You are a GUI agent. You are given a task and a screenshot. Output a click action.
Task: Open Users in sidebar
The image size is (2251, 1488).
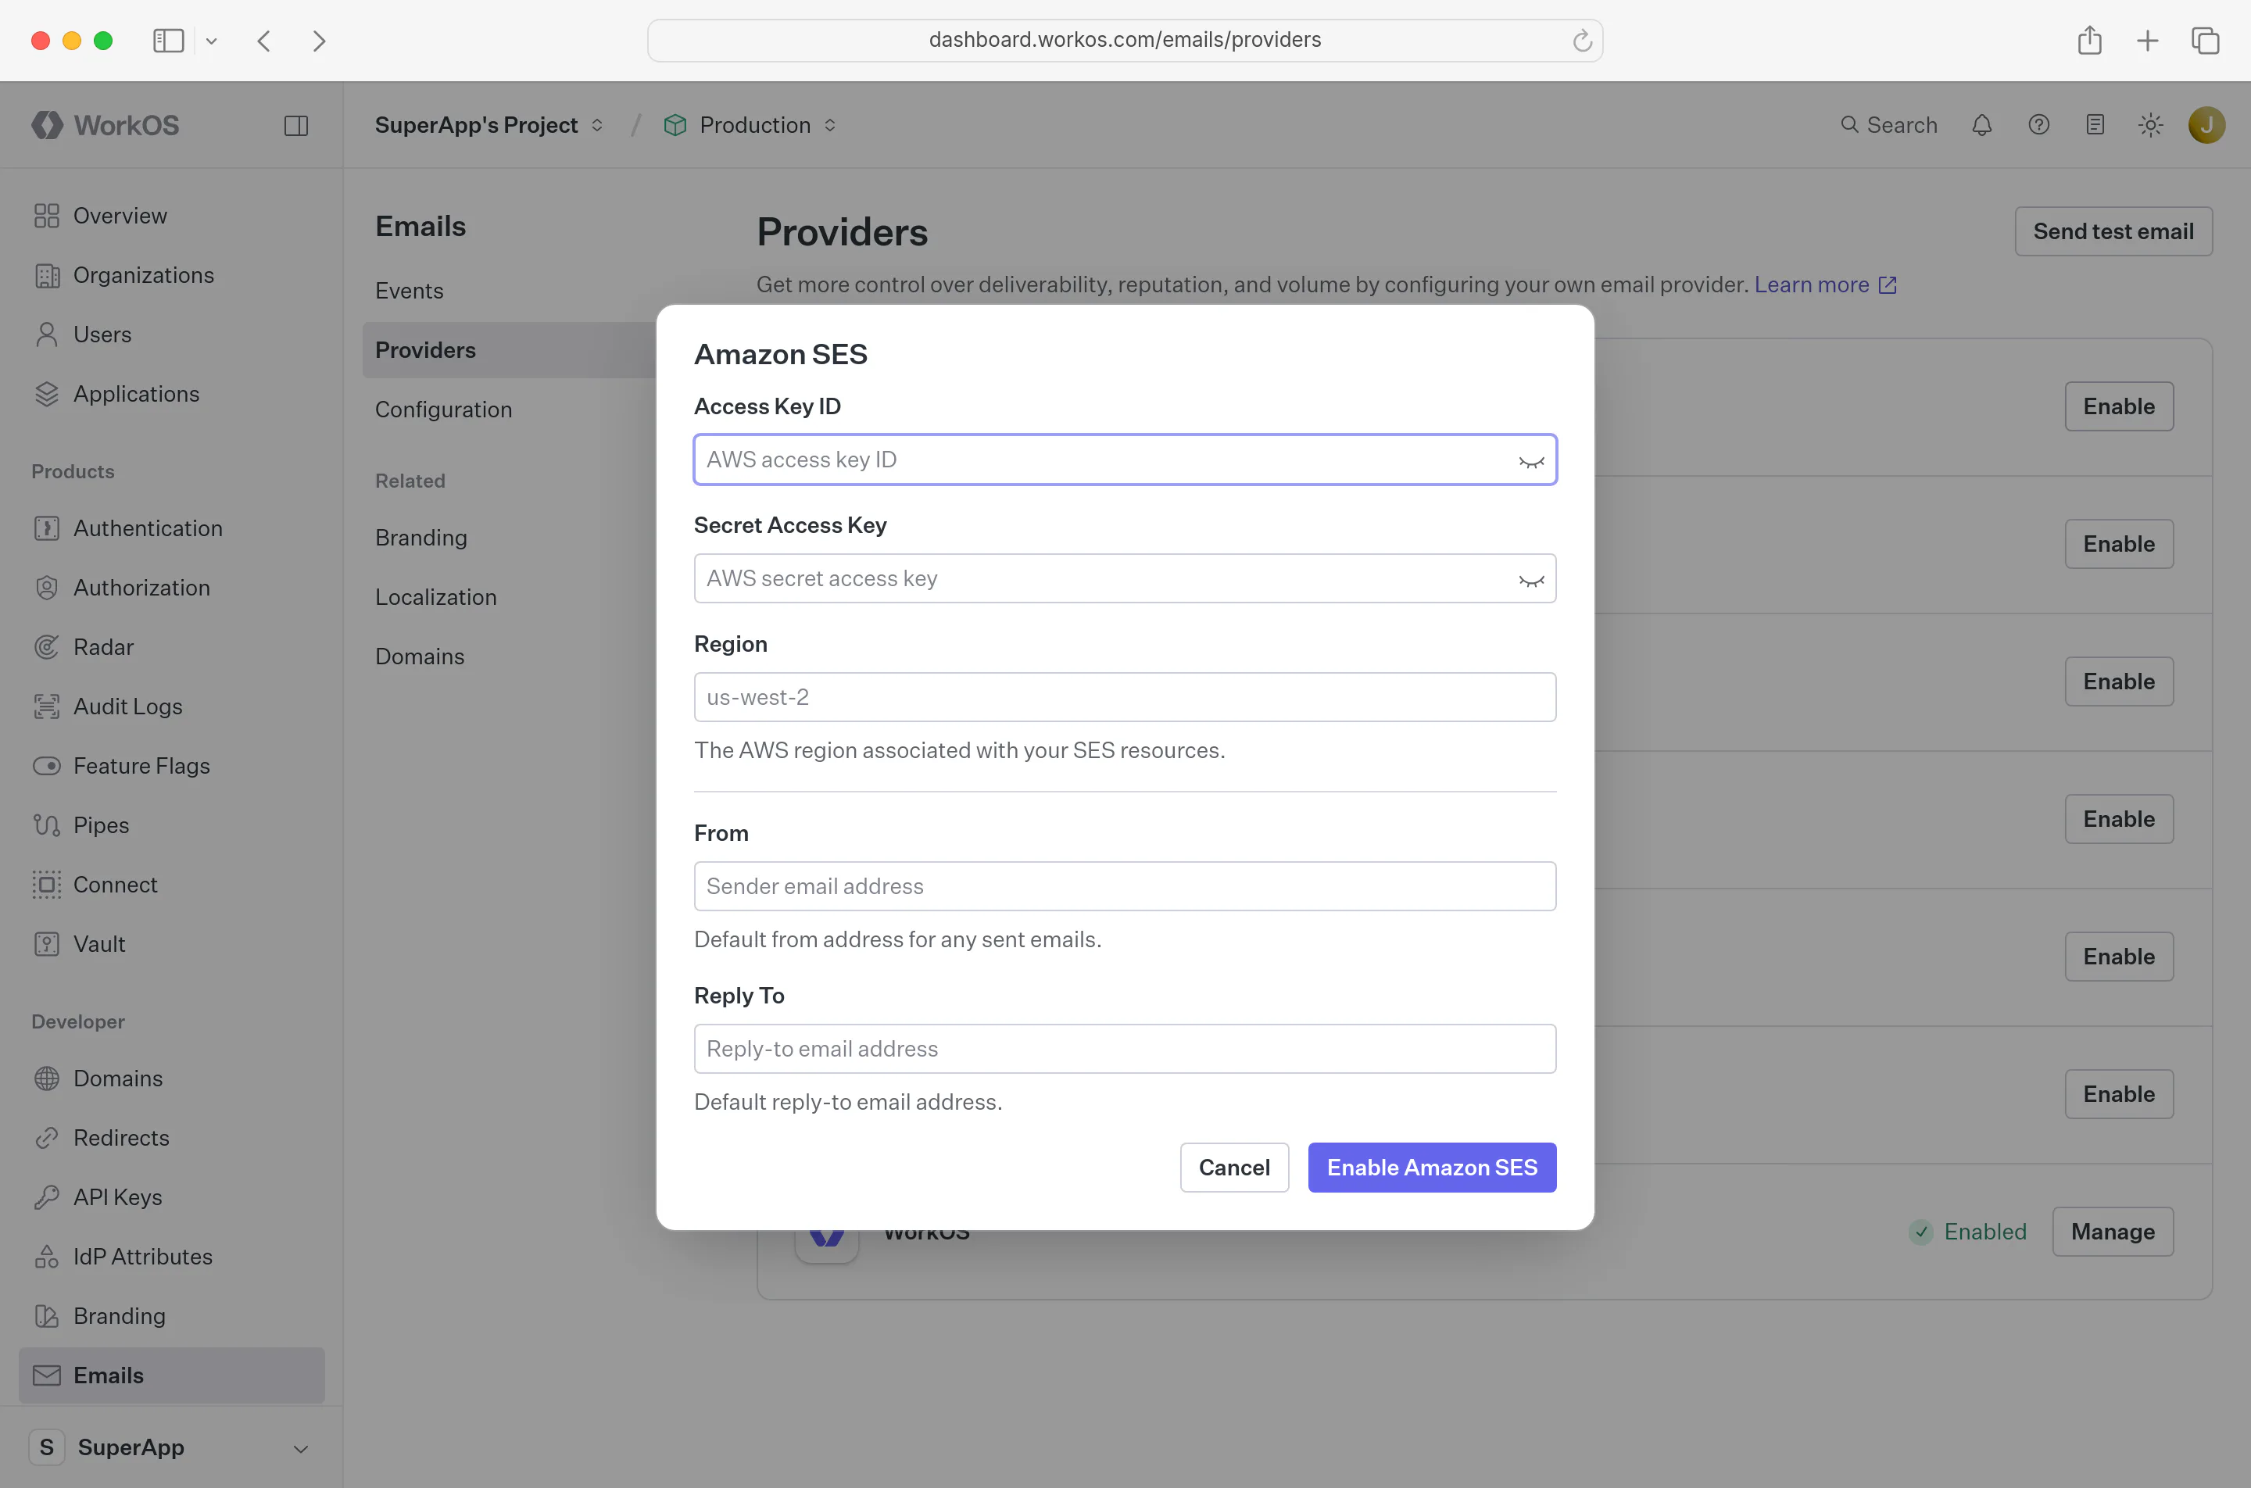tap(172, 334)
